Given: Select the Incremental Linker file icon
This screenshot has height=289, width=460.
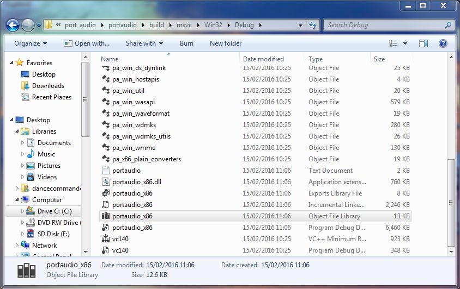Looking at the screenshot, I should [x=106, y=204].
